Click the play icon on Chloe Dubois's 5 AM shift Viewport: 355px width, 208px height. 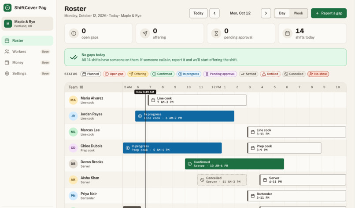[x=128, y=148]
